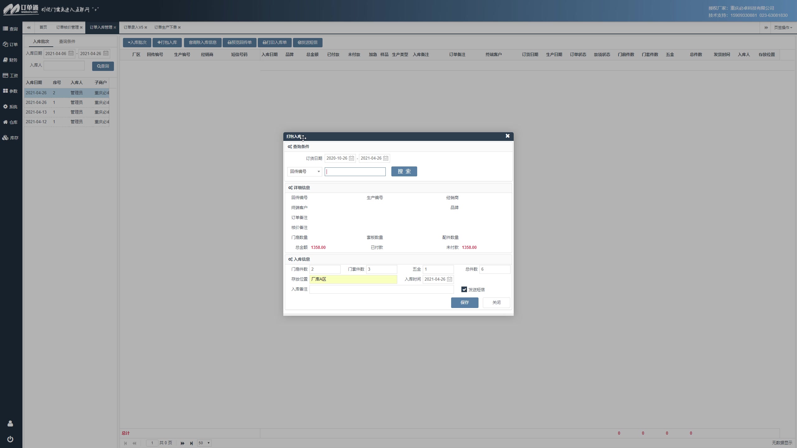The image size is (797, 448).
Task: Select batch row 2021-04-12
Action: (x=67, y=122)
